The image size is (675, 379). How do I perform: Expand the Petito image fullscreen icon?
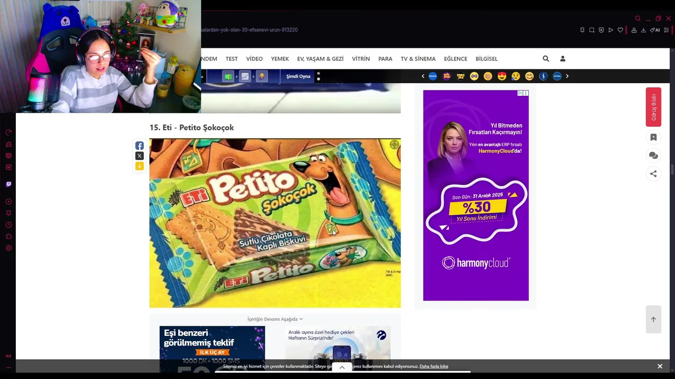tap(394, 145)
